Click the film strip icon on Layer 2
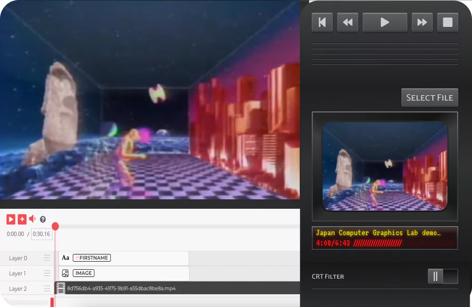Image resolution: width=472 pixels, height=307 pixels. click(61, 288)
